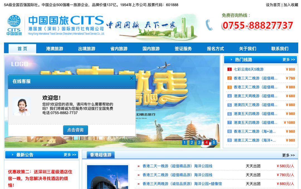
Task: Switch banner to slide 1
Action: pyautogui.click(x=184, y=143)
